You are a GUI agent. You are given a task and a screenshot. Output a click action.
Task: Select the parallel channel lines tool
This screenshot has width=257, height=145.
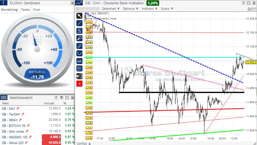pyautogui.click(x=79, y=46)
